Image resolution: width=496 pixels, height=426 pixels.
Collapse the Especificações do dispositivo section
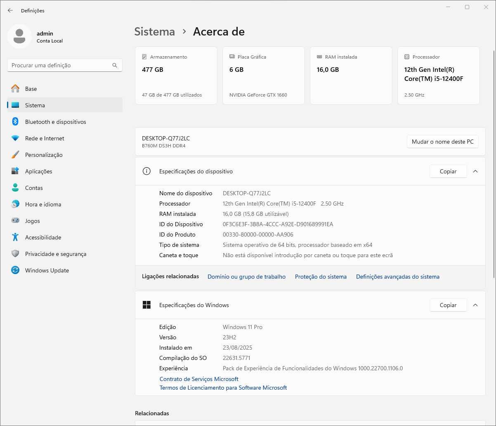[x=475, y=171]
